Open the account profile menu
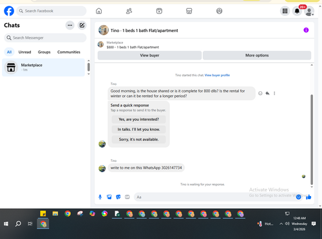Viewport: 322px width, 239px height. coord(309,11)
